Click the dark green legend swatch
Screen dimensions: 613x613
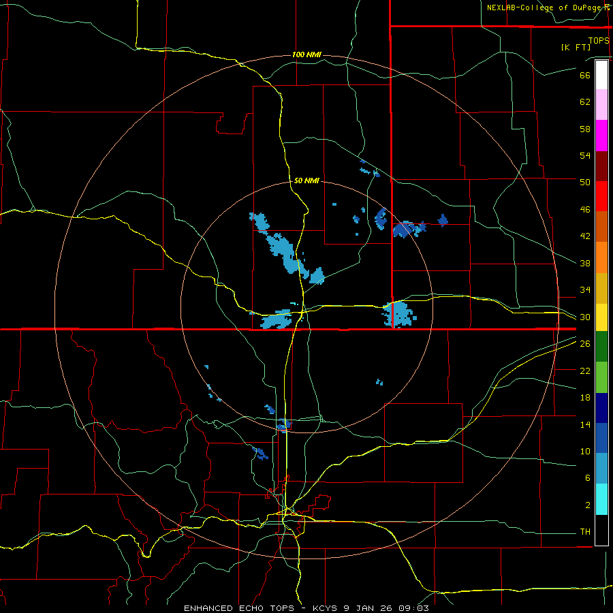[601, 346]
